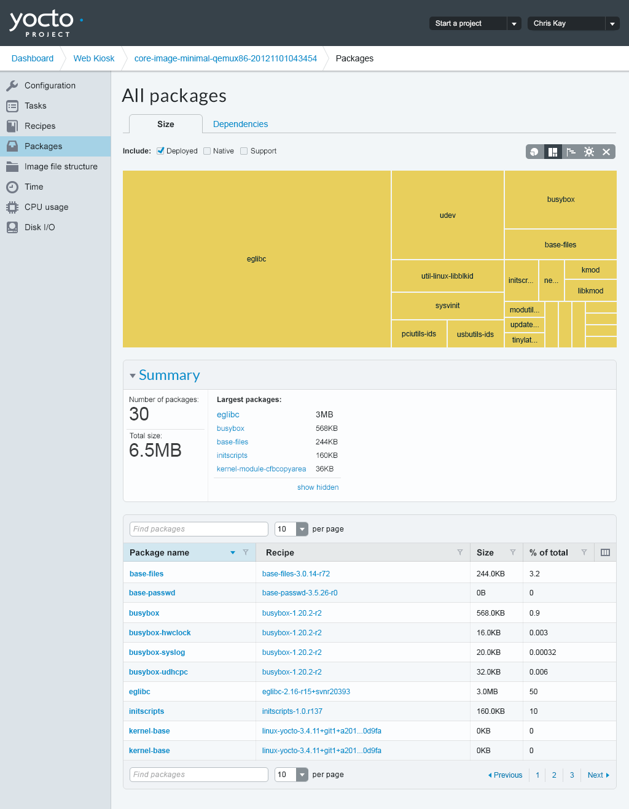Screen dimensions: 629x809
Task: Switch to the Dependencies tab
Action: click(240, 124)
